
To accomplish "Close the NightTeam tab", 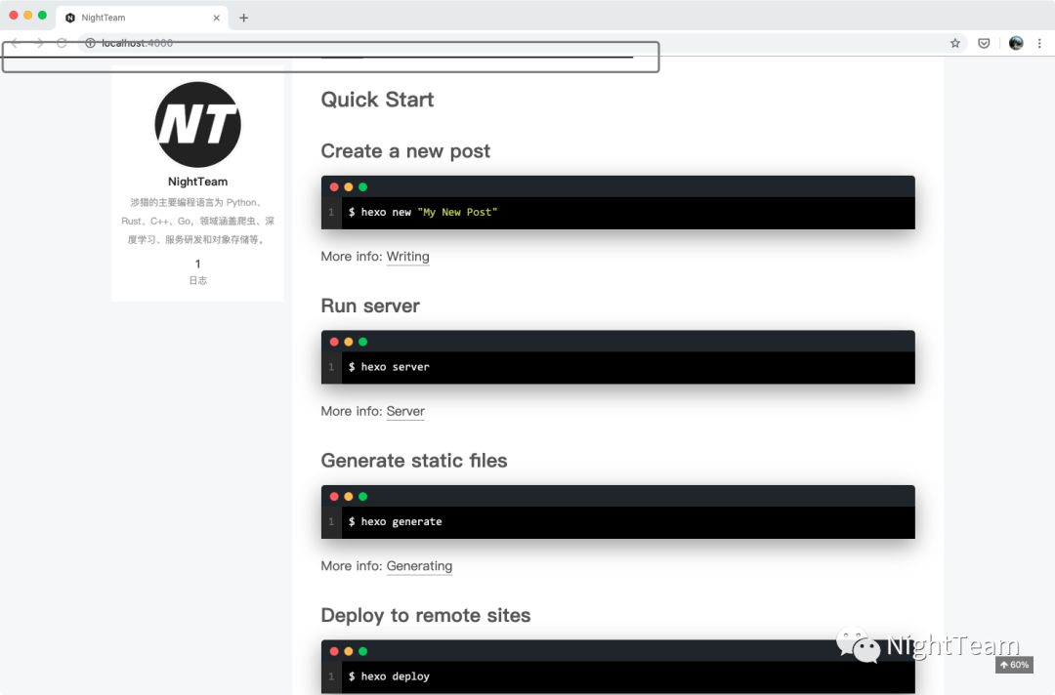I will 218,17.
